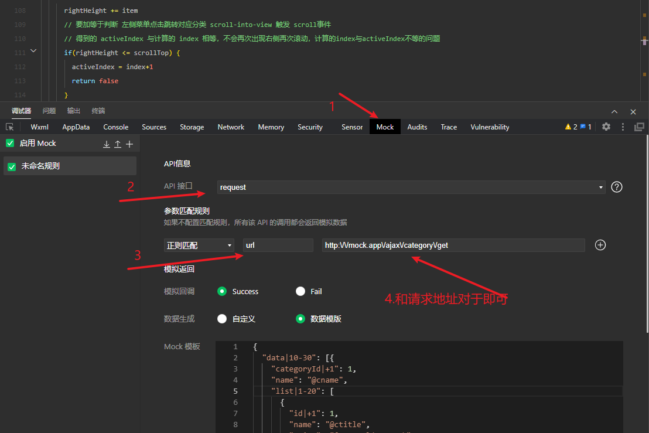The image size is (649, 433).
Task: Select the Success callback radio button
Action: click(222, 291)
